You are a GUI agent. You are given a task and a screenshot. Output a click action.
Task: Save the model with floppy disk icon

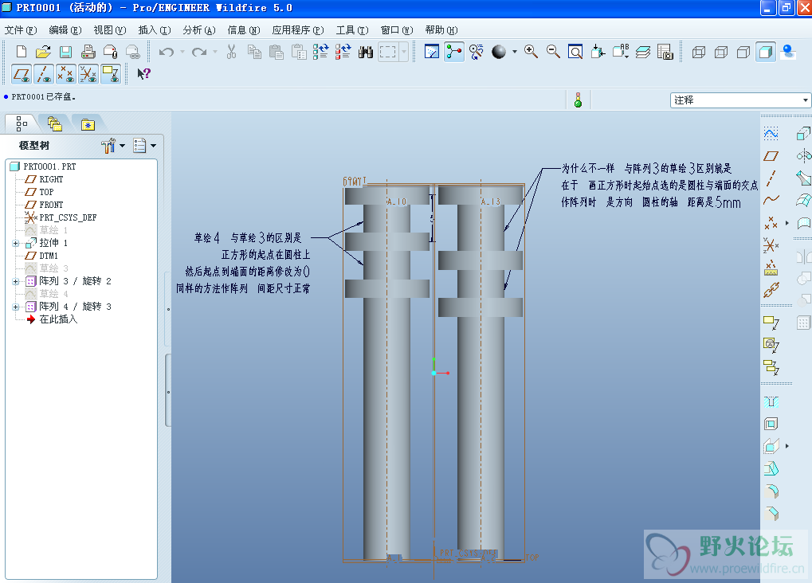click(x=66, y=52)
